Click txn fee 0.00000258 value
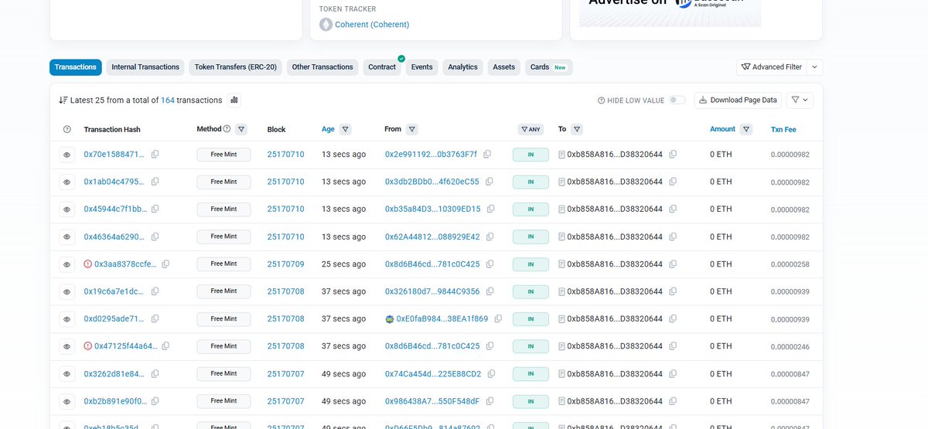928x429 pixels. pos(790,264)
